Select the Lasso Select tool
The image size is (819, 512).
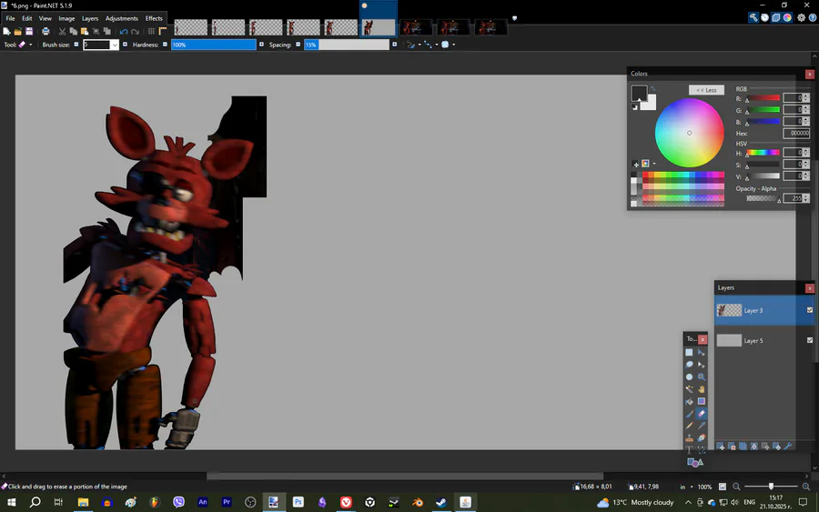click(689, 365)
